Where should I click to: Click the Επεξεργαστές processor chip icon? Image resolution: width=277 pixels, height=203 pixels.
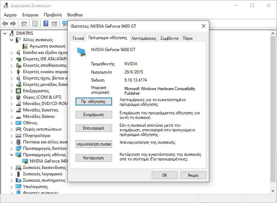tap(18, 91)
